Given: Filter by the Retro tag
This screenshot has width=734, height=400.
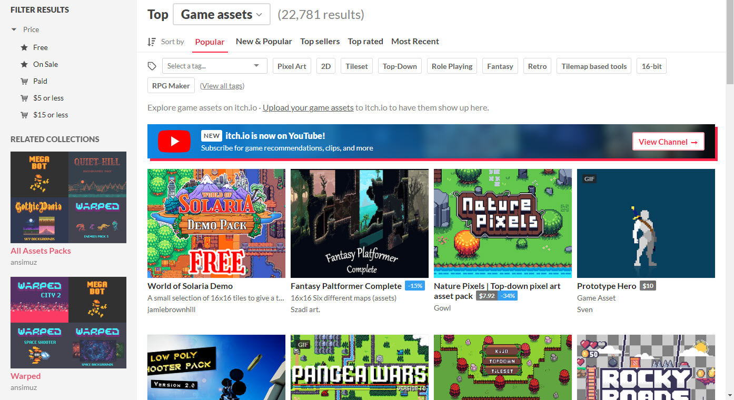Looking at the screenshot, I should coord(537,66).
